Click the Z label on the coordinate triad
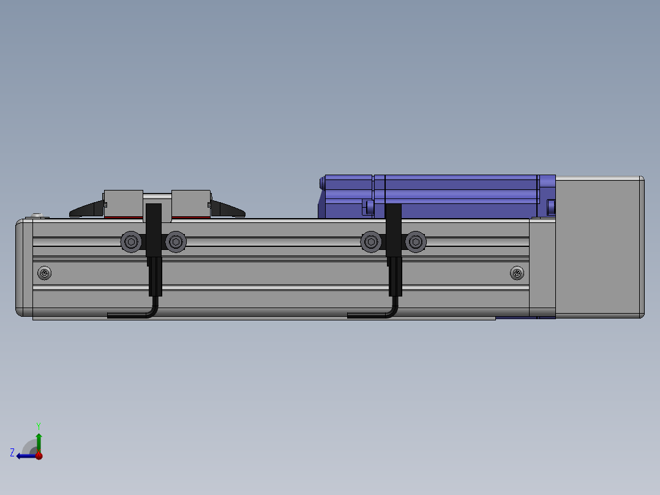660x495 pixels. tap(12, 453)
